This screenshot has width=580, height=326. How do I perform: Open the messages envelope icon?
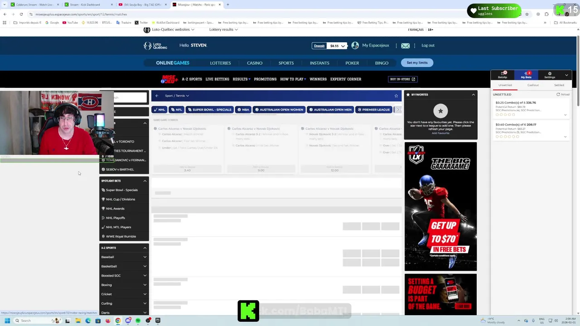pyautogui.click(x=405, y=46)
